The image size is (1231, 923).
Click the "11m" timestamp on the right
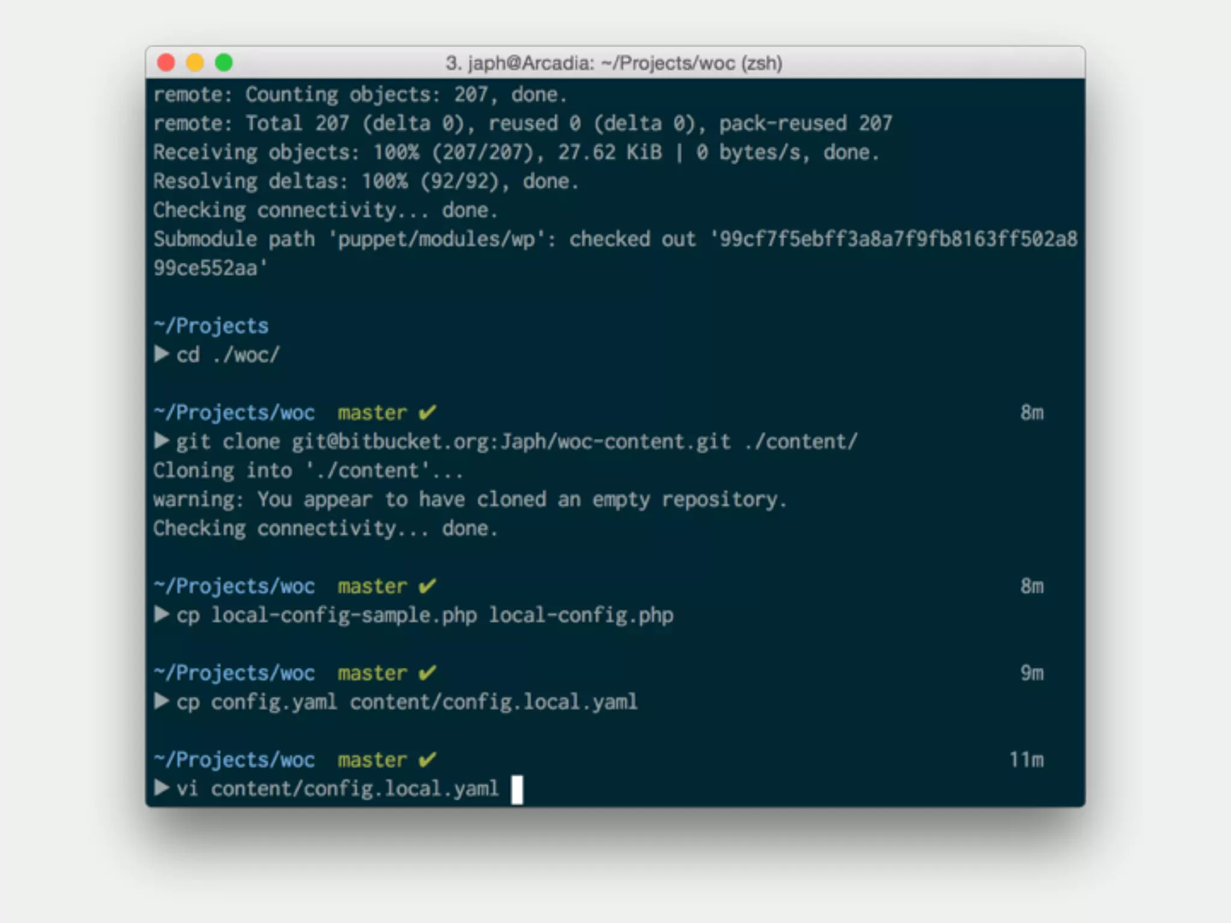pyautogui.click(x=1027, y=760)
